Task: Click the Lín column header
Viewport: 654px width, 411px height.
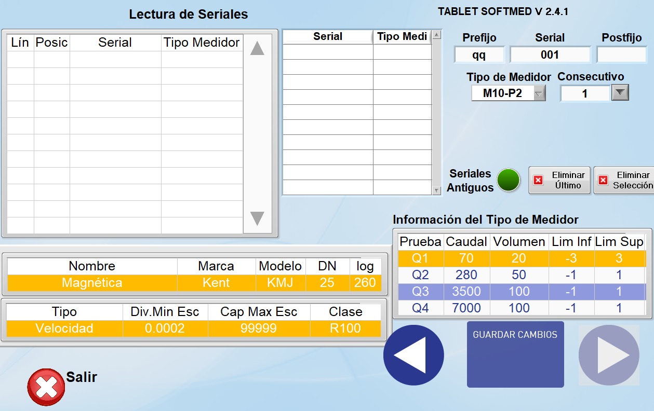Action: pyautogui.click(x=20, y=43)
